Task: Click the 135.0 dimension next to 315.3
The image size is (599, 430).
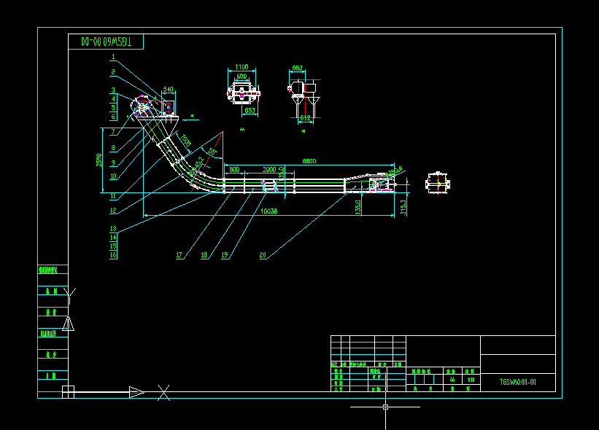Action: [x=358, y=207]
